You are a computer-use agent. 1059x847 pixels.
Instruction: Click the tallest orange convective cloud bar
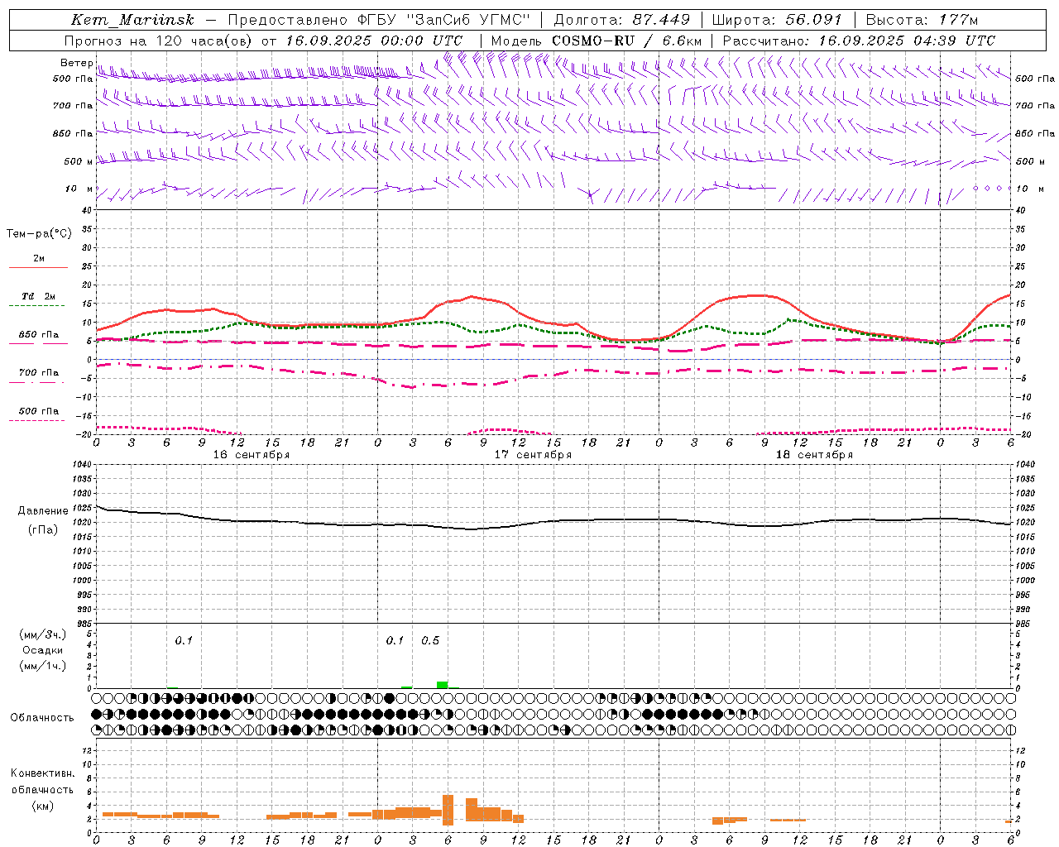coord(448,811)
